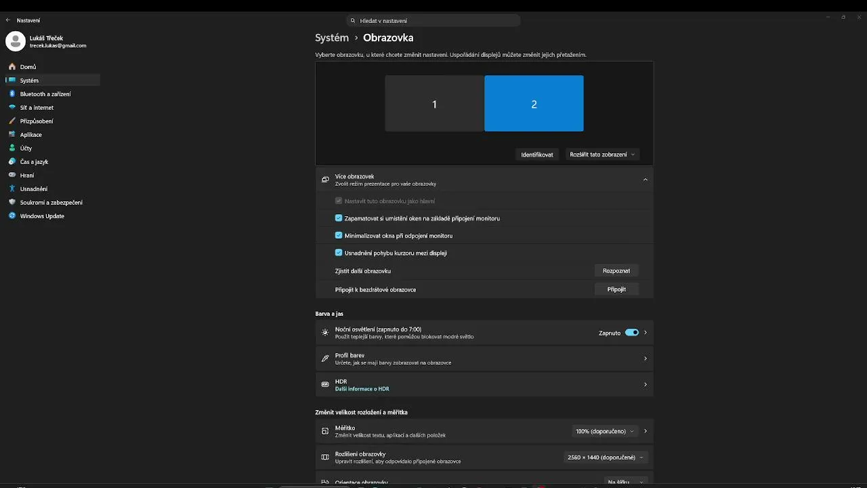Image resolution: width=867 pixels, height=488 pixels.
Task: Open 'Rozšířit tato zobrazení' dropdown
Action: (603, 155)
